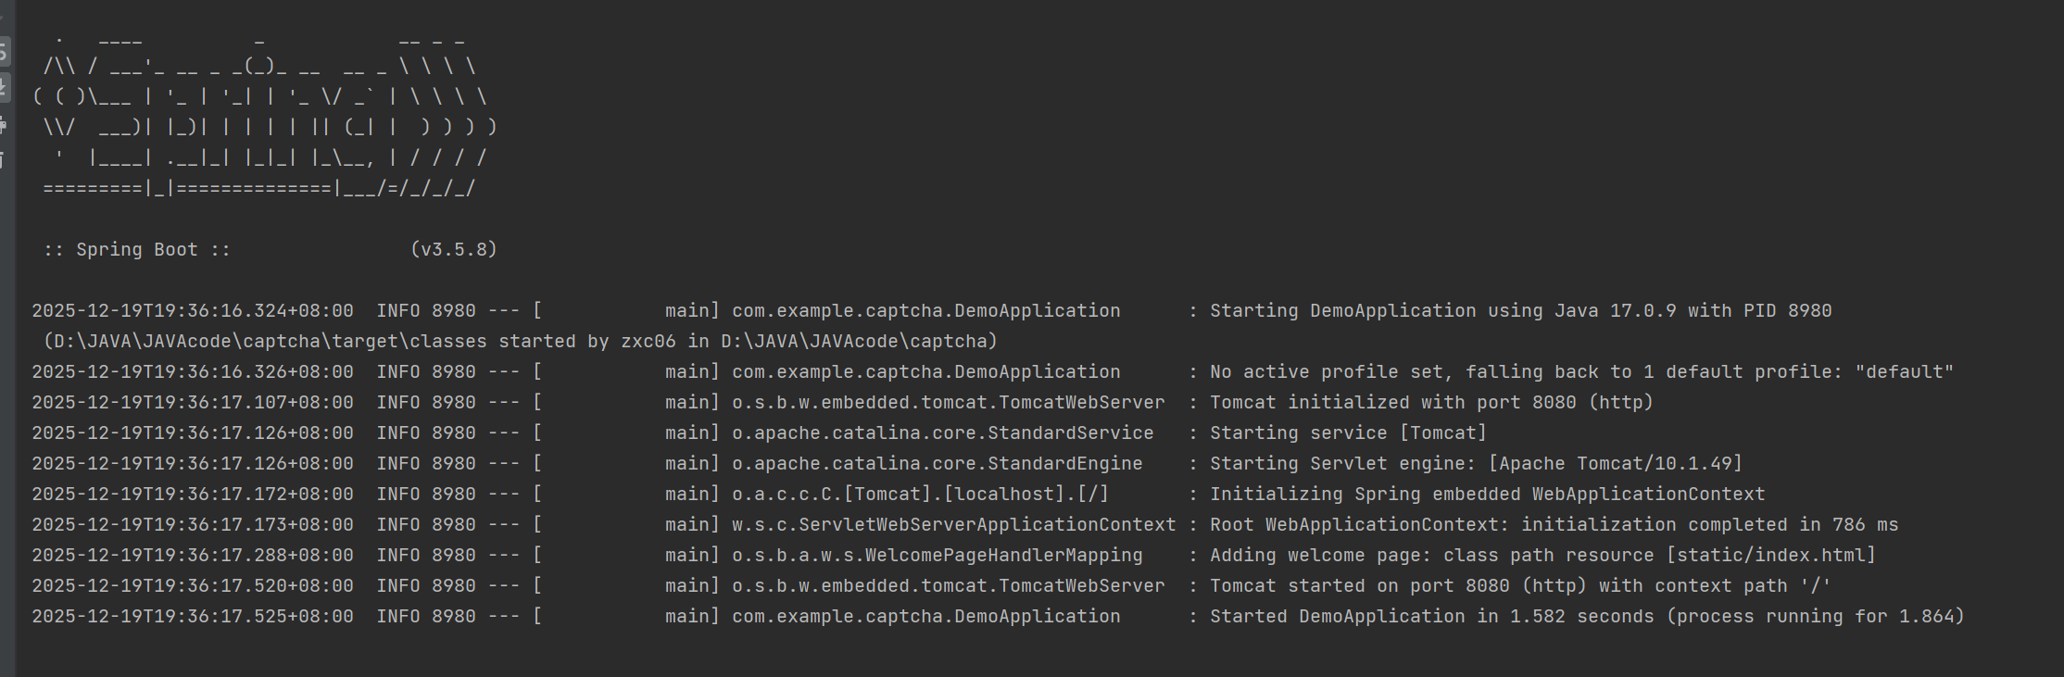Click the w.s.c.ServletWebServerApplicationContext logger name
Image resolution: width=2064 pixels, height=677 pixels.
click(953, 524)
